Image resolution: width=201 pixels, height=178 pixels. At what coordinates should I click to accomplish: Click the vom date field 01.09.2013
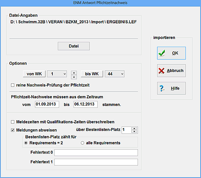click(47, 104)
